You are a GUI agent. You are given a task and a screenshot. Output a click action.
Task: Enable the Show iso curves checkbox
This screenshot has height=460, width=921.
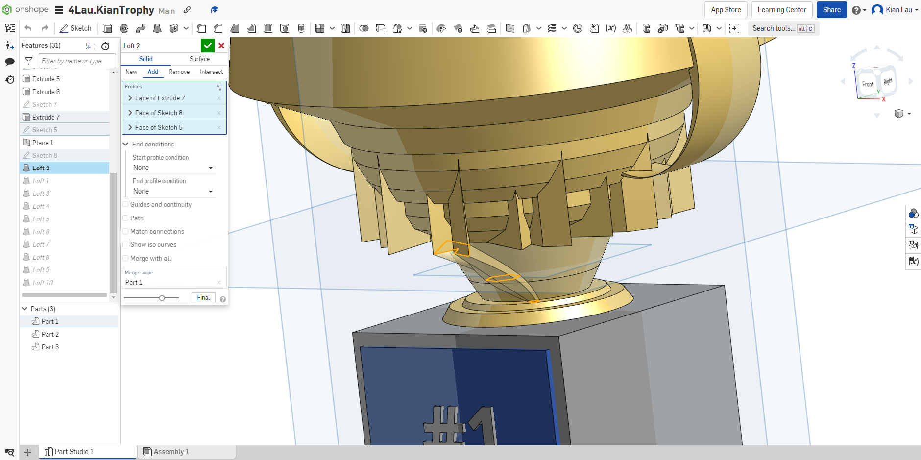point(125,244)
